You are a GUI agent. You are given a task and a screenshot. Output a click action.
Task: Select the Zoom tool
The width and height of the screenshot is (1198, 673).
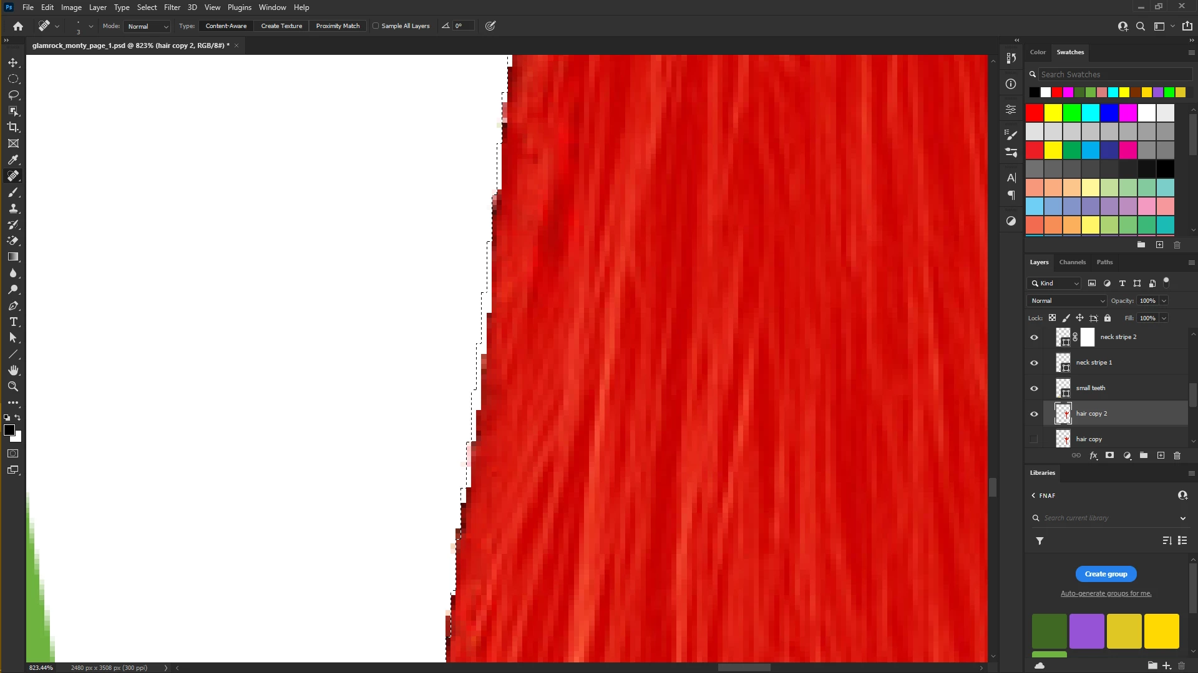(13, 386)
